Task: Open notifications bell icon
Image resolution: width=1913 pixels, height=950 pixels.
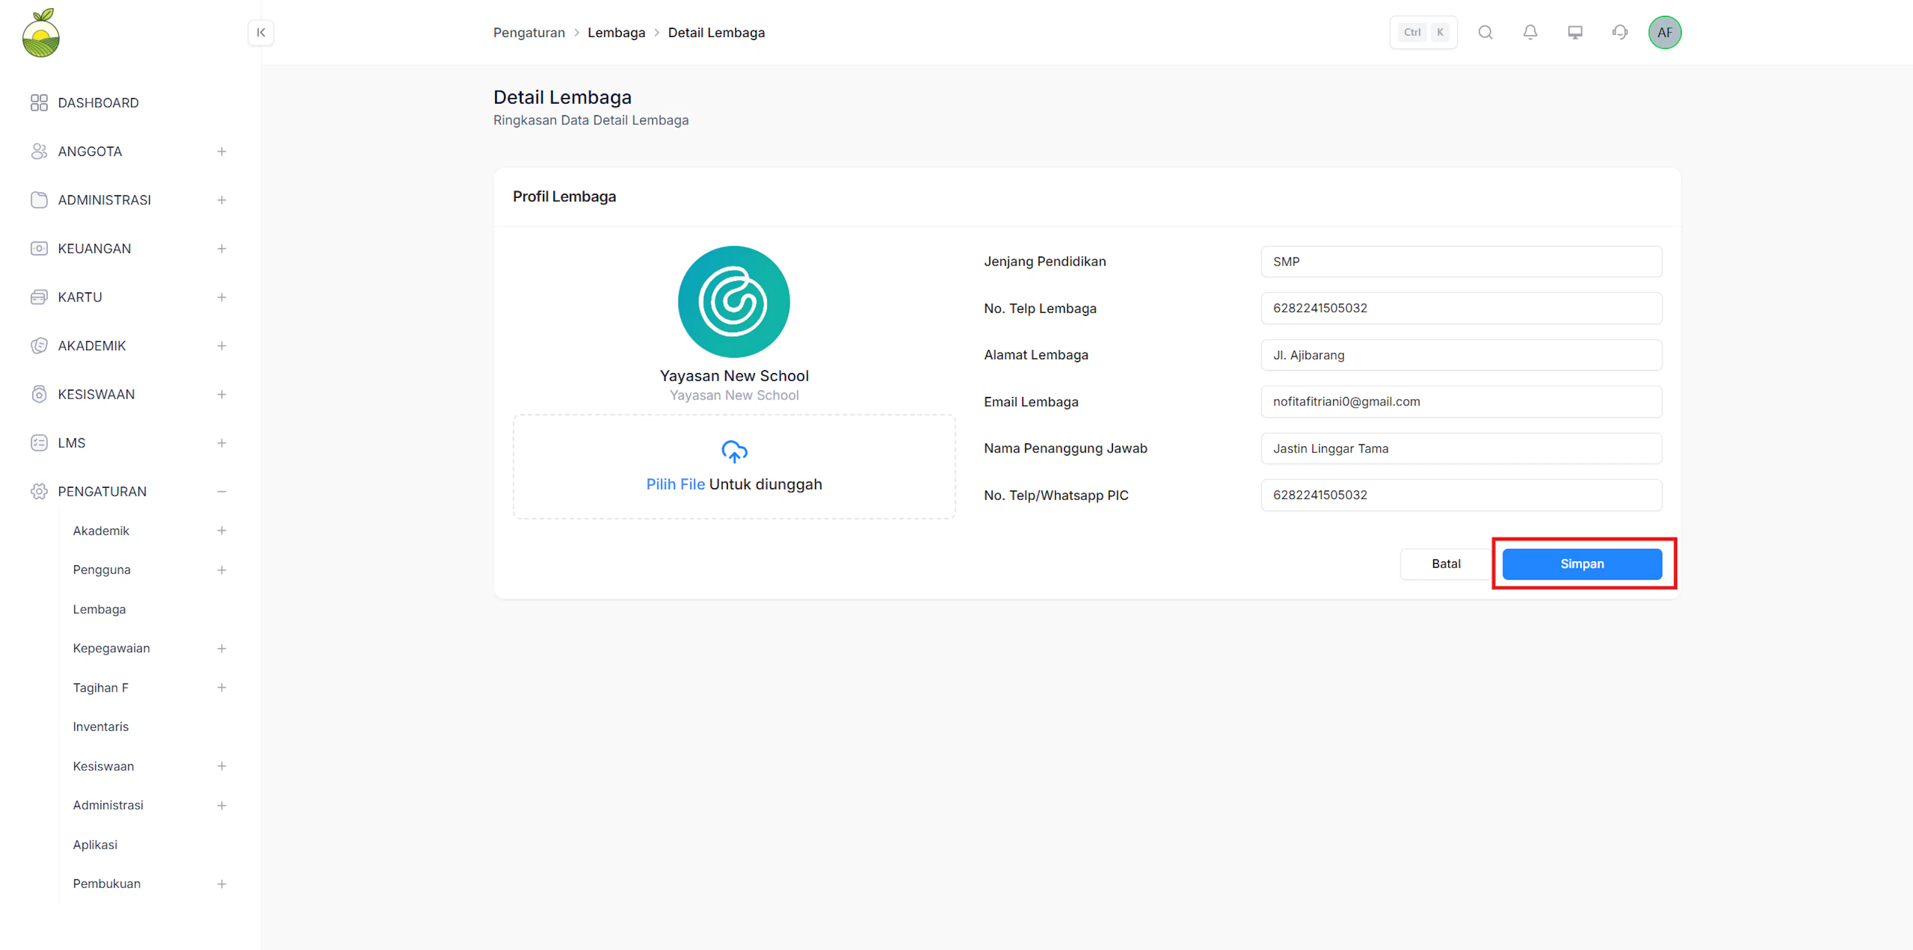Action: (x=1530, y=32)
